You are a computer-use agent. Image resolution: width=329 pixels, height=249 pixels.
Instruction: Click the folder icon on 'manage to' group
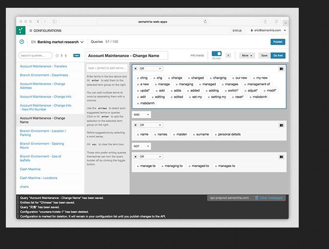[281, 157]
